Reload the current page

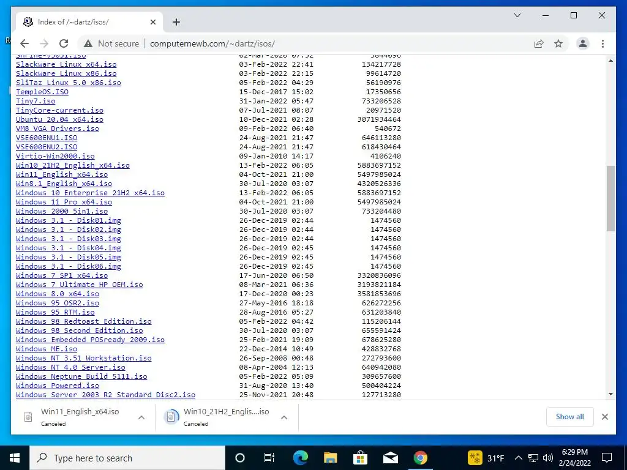coord(64,43)
